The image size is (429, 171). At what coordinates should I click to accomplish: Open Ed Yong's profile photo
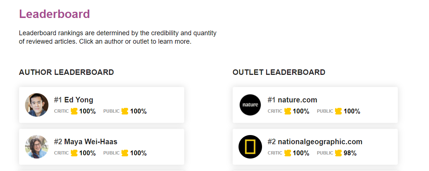tap(37, 105)
